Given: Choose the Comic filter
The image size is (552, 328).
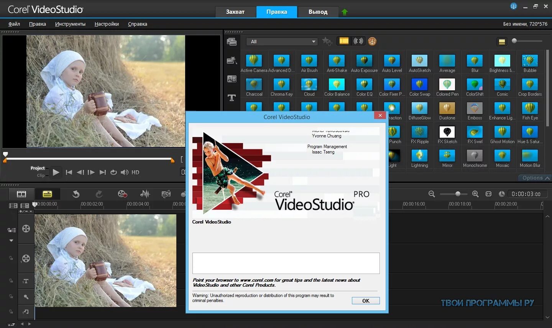Looking at the screenshot, I should (x=503, y=87).
